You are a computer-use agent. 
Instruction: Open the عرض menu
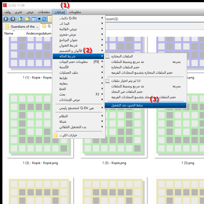tap(30, 12)
